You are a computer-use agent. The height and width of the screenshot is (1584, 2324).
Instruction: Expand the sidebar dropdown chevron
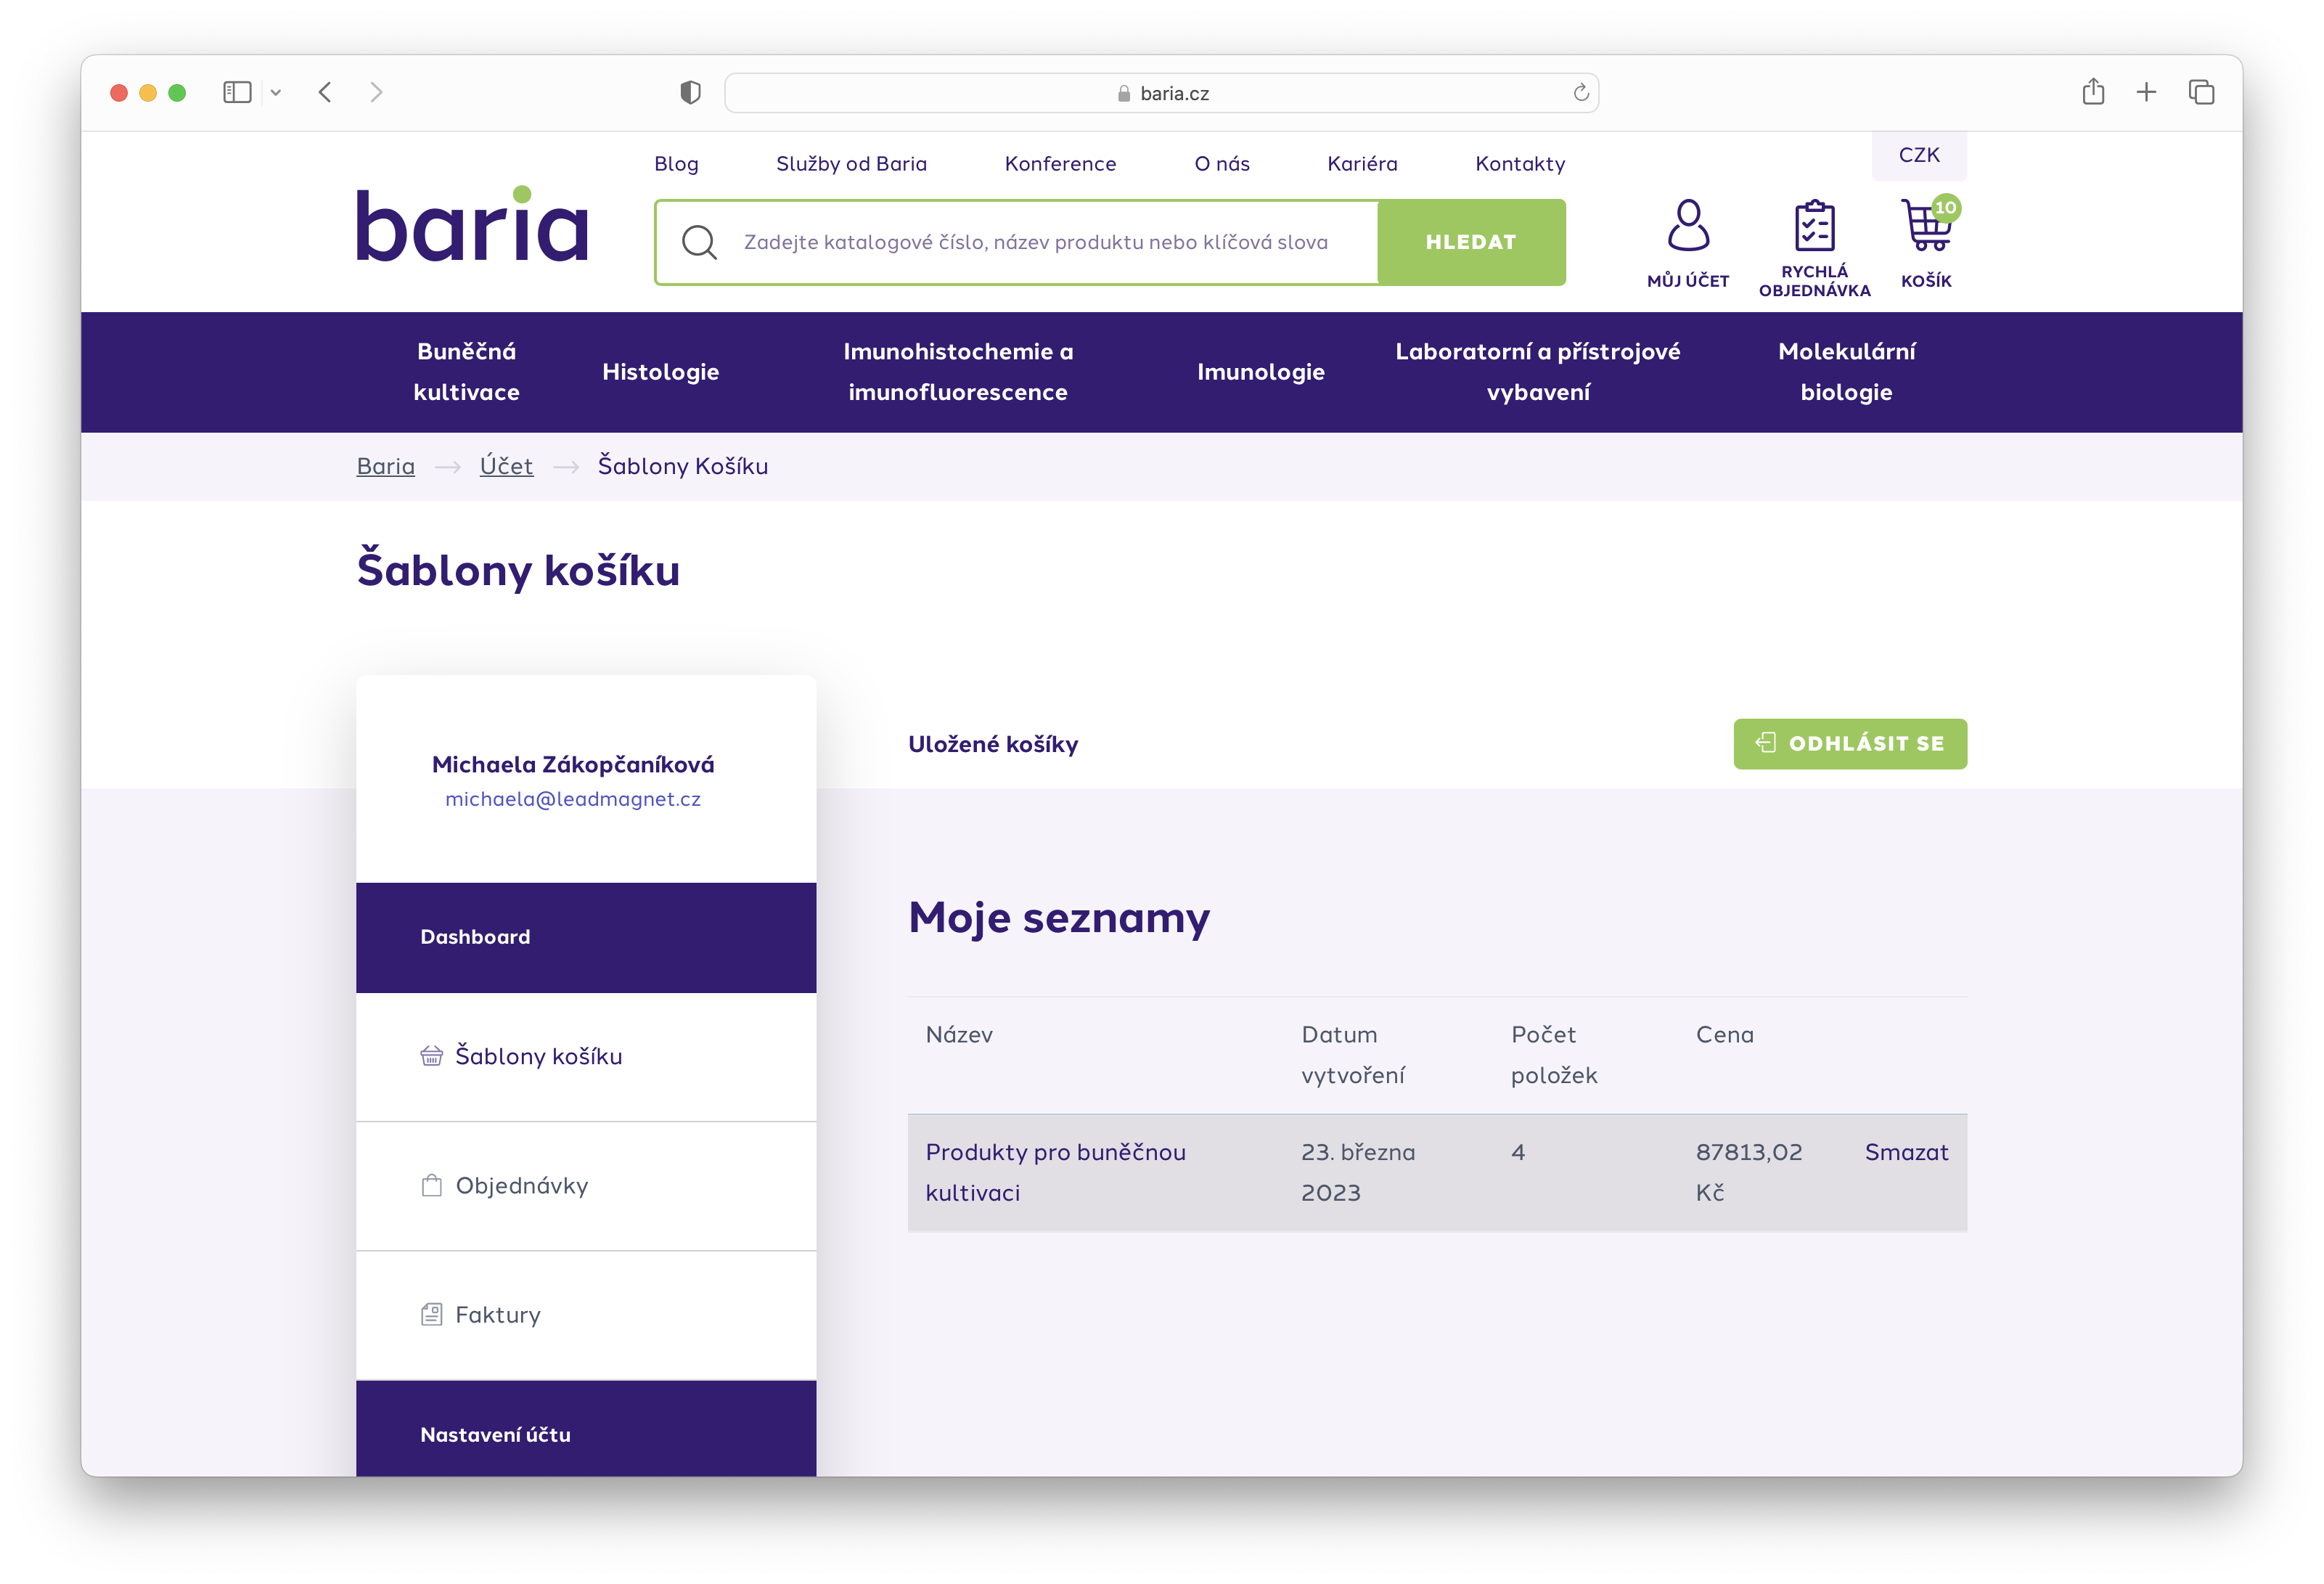point(276,93)
